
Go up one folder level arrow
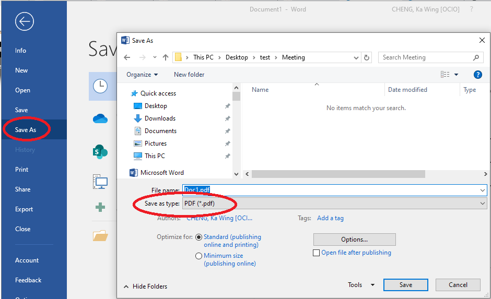point(166,57)
